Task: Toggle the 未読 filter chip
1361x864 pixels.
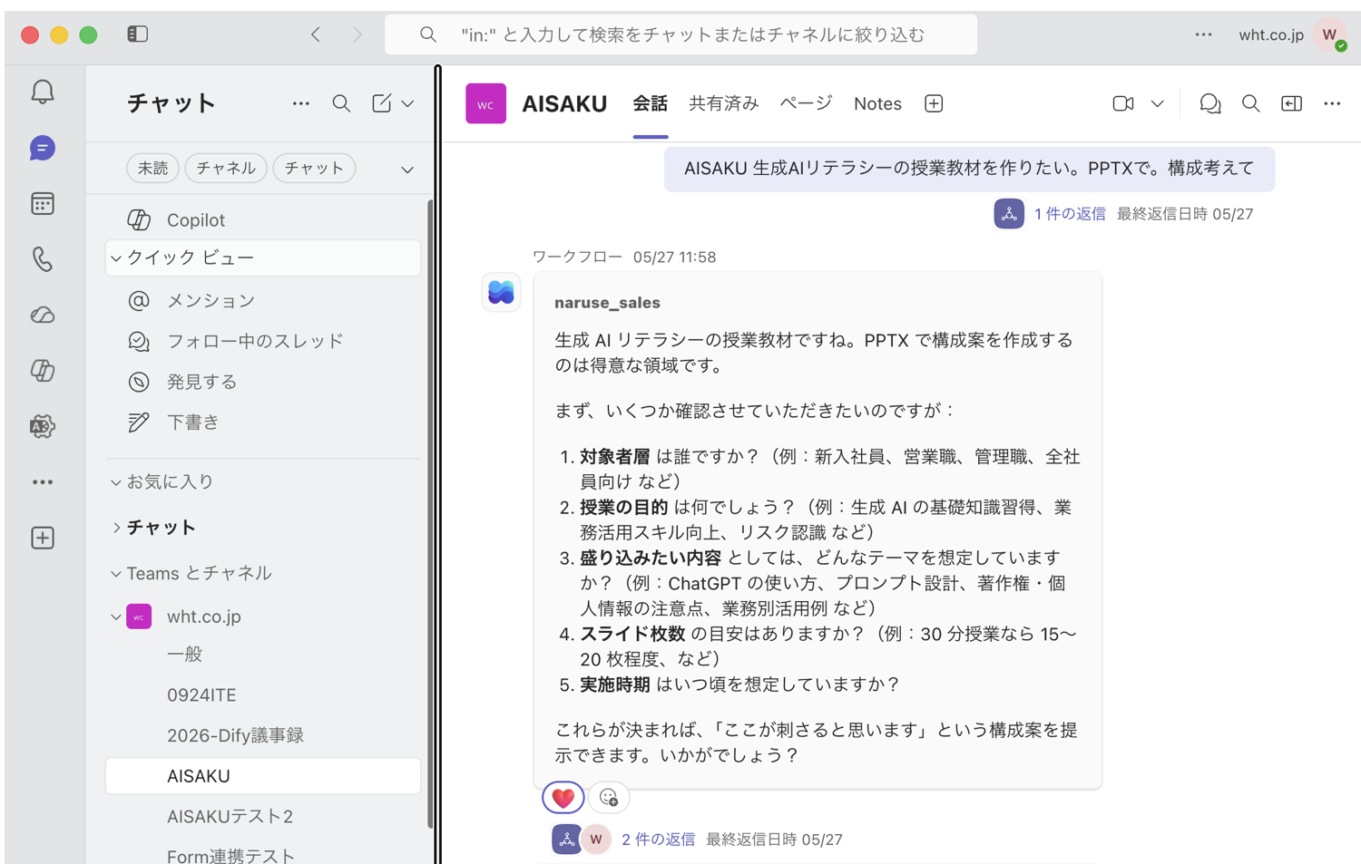Action: (x=152, y=168)
